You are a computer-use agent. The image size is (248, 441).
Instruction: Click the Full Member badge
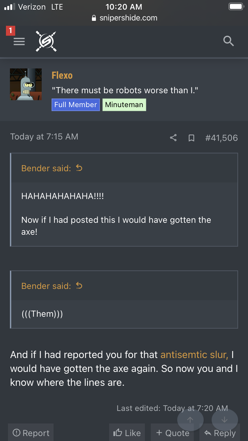75,105
